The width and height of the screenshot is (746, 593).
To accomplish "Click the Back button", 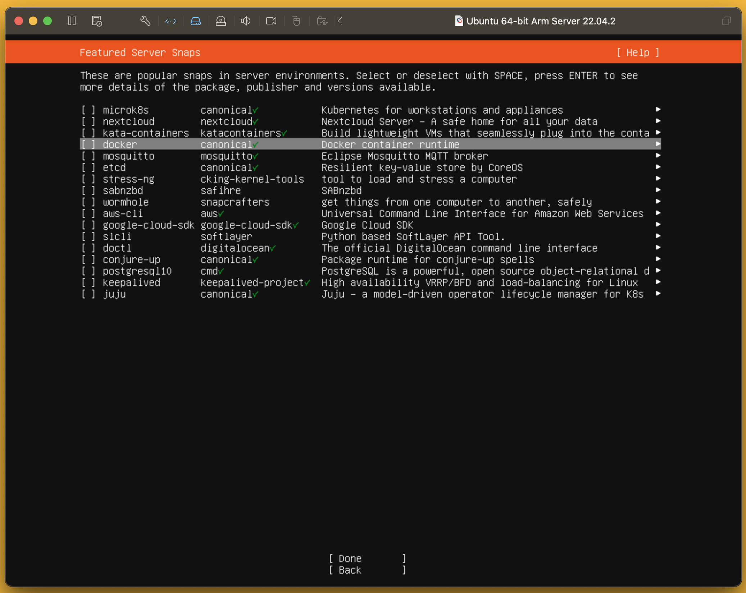I will [367, 570].
